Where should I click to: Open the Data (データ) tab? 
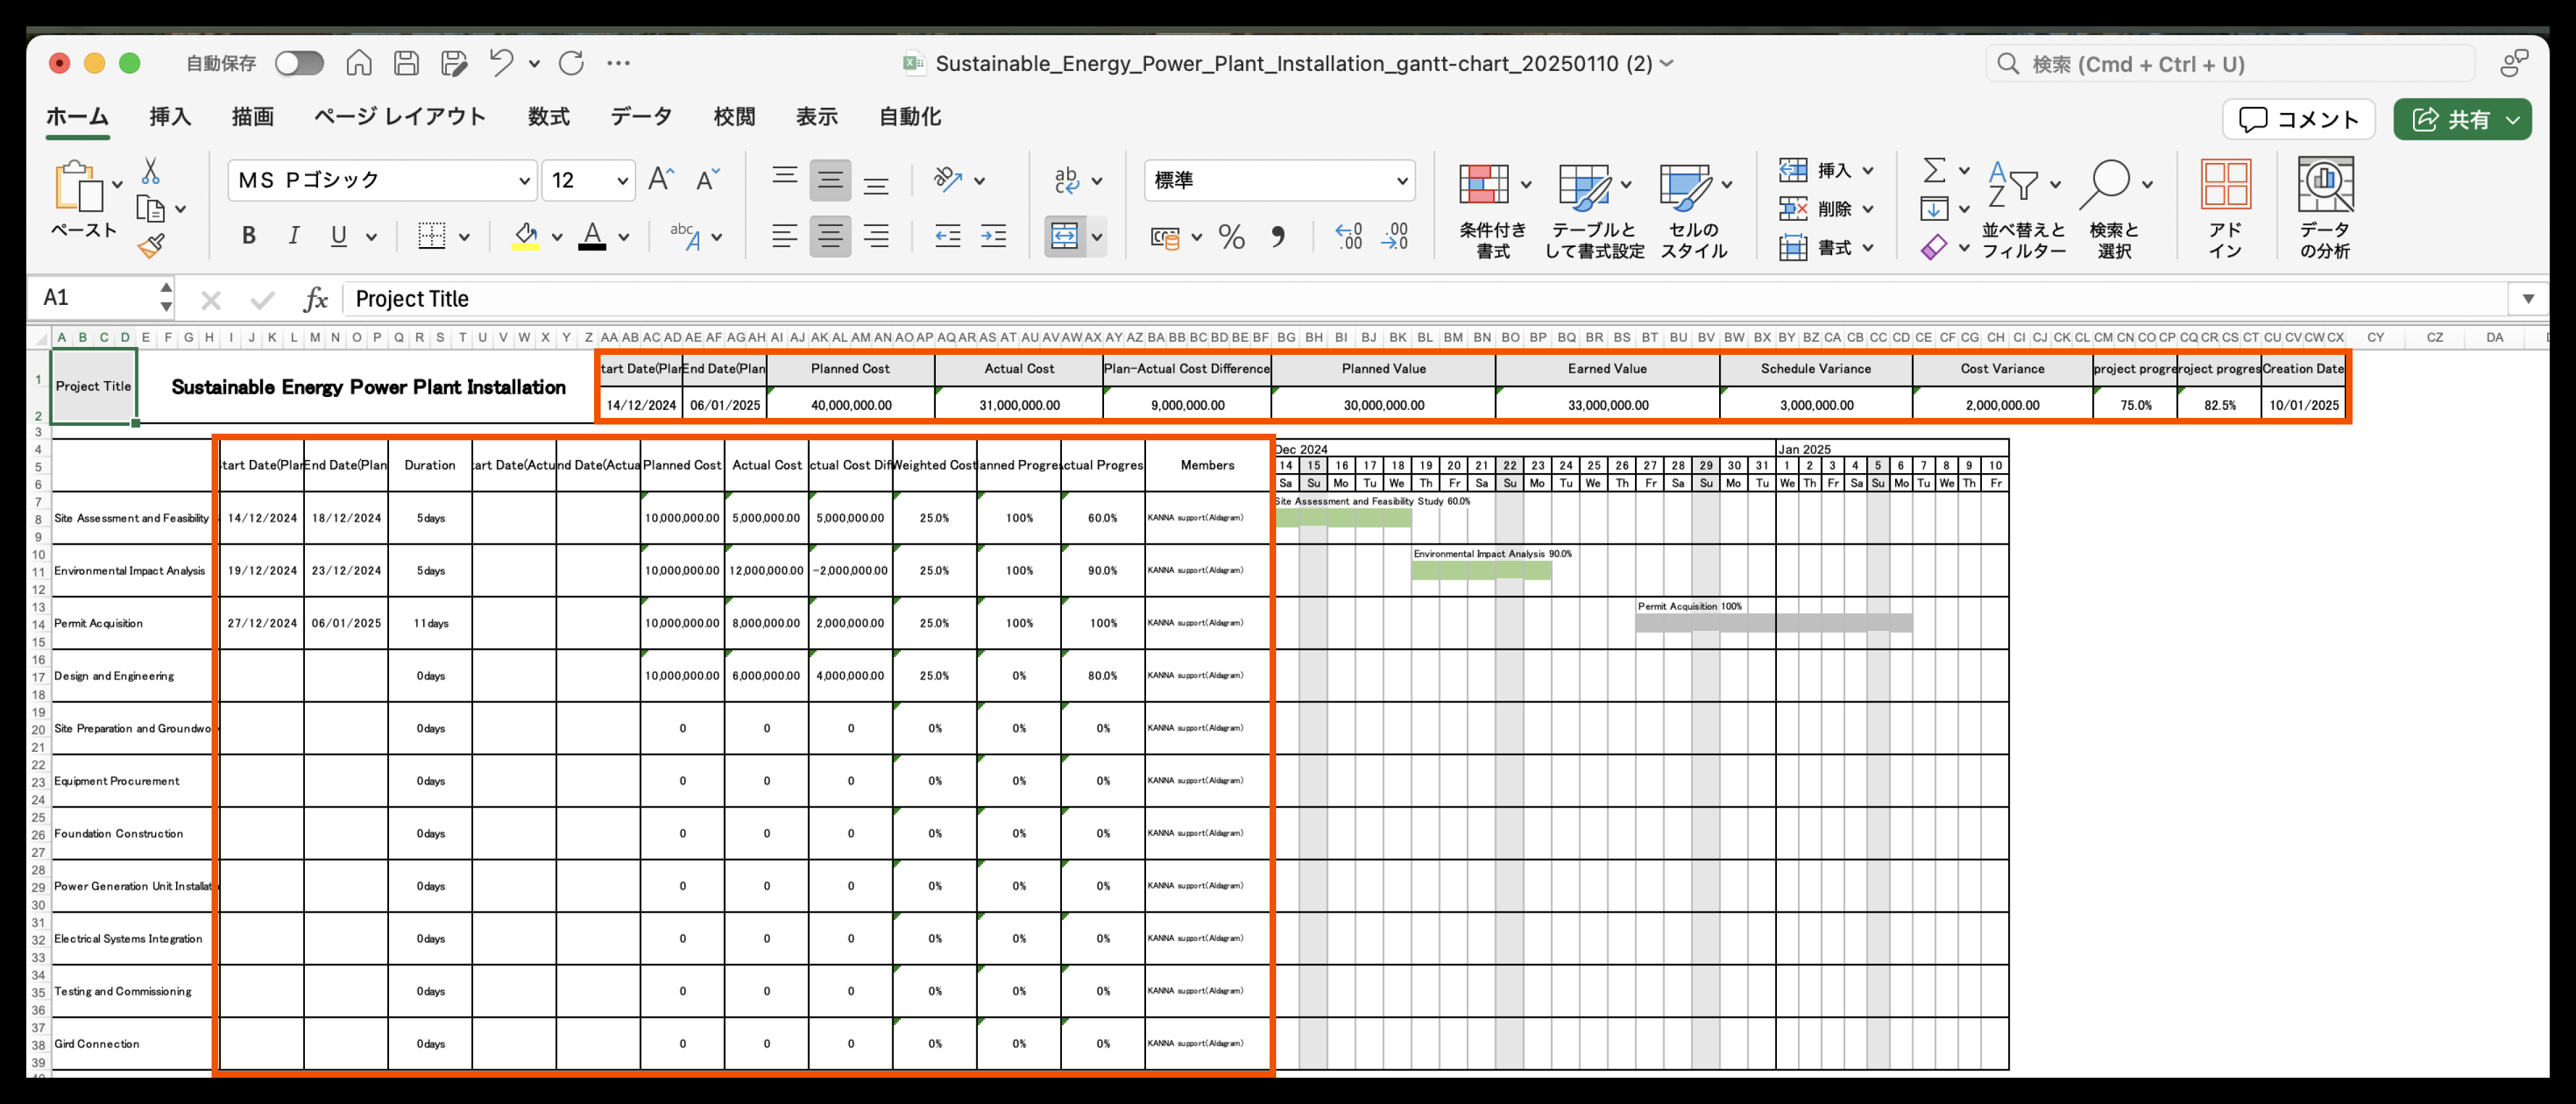[641, 117]
